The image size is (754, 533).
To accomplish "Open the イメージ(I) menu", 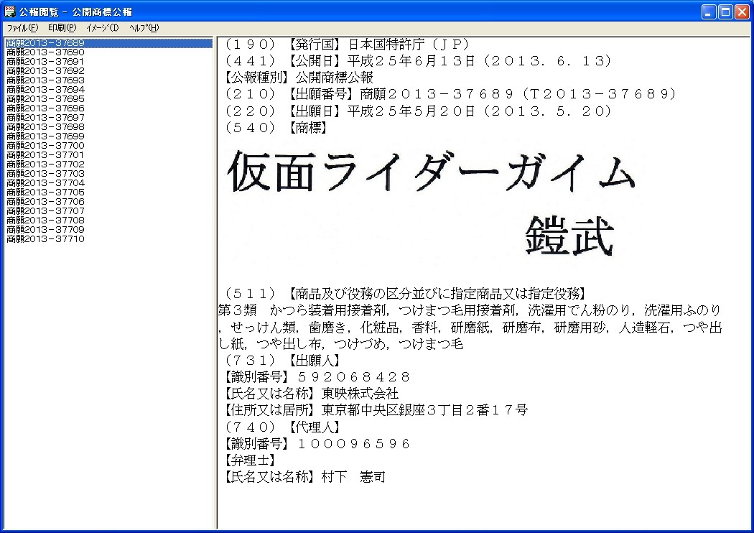I will (x=103, y=28).
